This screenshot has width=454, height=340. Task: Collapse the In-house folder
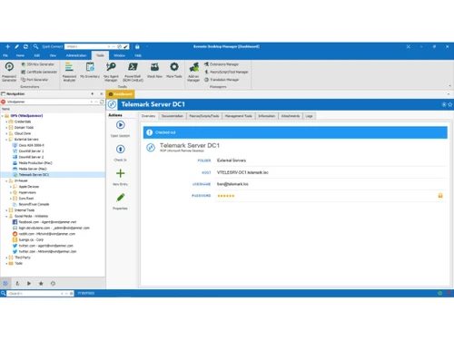[x=6, y=180]
